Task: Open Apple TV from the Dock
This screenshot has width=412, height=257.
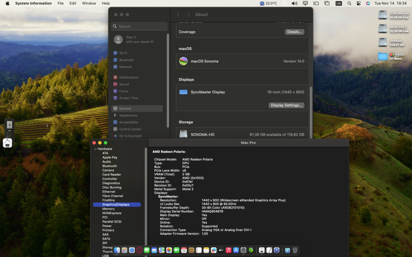Action: [x=221, y=250]
